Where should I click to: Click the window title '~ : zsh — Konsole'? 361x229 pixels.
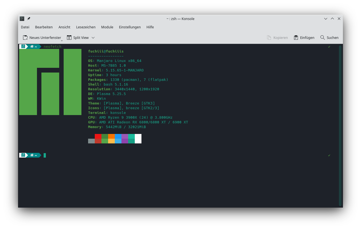tap(180, 19)
